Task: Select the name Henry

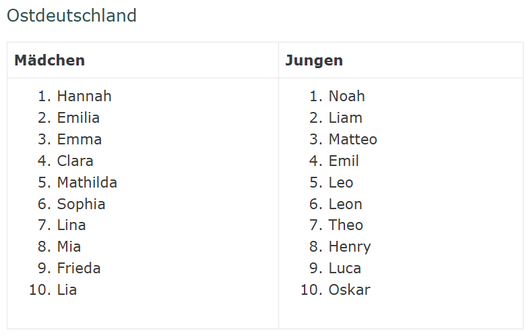Action: [349, 247]
